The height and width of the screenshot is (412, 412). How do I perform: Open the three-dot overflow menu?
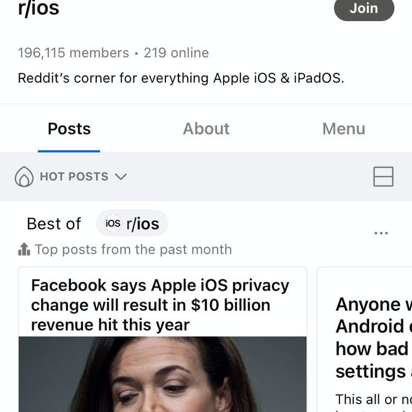pyautogui.click(x=381, y=233)
